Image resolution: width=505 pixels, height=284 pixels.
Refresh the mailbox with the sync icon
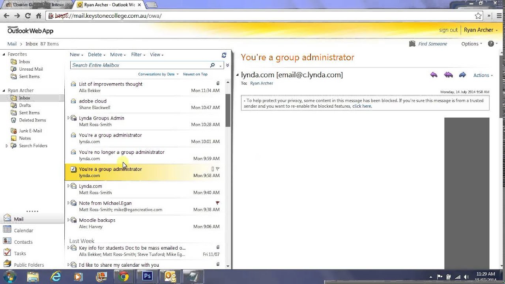coord(224,55)
